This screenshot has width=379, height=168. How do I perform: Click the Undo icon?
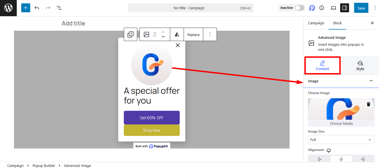(x=37, y=8)
